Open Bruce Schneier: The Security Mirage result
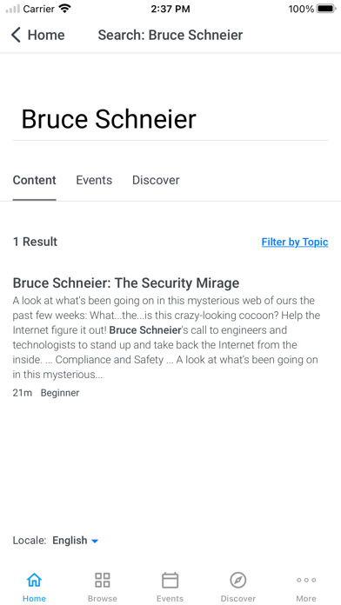 (x=126, y=283)
